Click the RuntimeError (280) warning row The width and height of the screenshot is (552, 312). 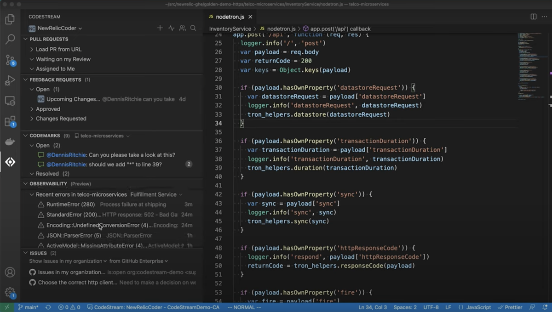pyautogui.click(x=114, y=204)
